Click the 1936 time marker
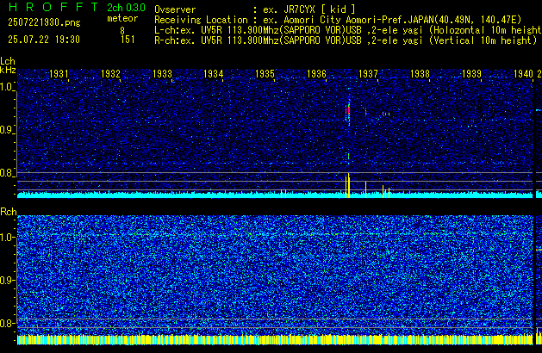 pos(316,74)
